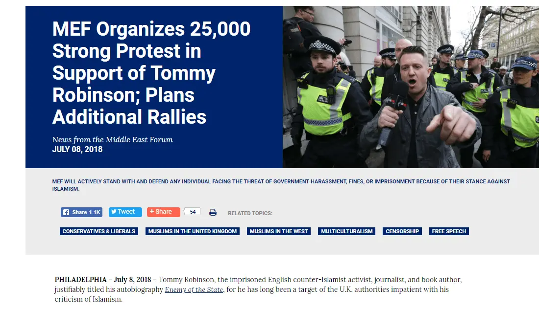The height and width of the screenshot is (309, 539).
Task: Open the red plus Share button
Action: [x=163, y=212]
